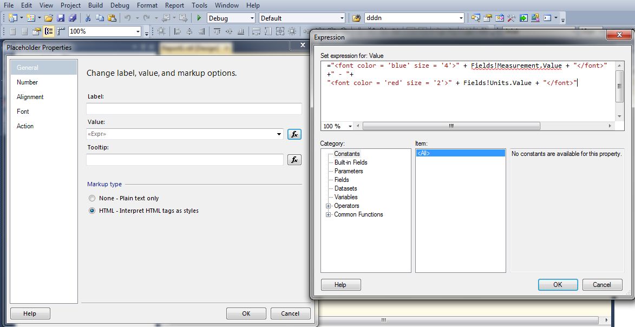Click the Align Rights layout icon

[x=201, y=31]
